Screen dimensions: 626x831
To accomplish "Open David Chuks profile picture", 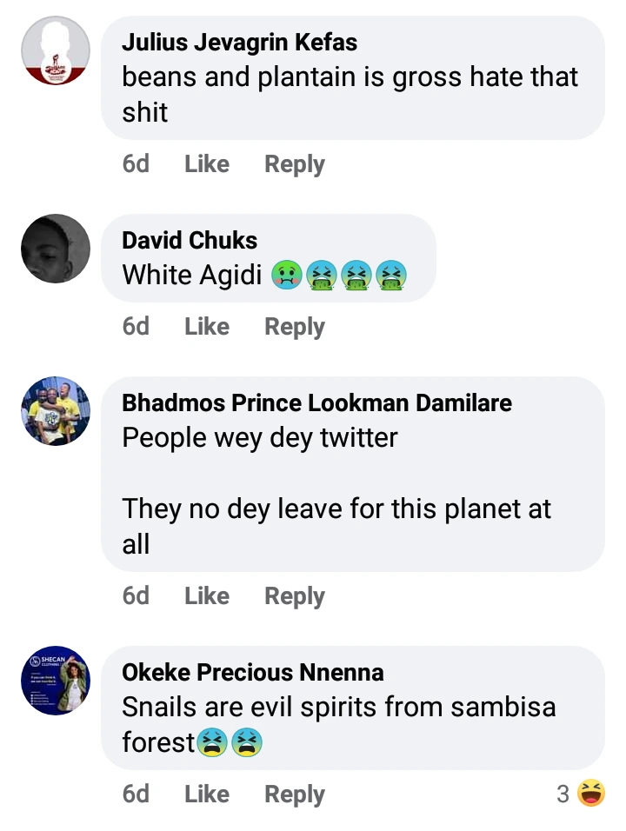I will click(56, 249).
